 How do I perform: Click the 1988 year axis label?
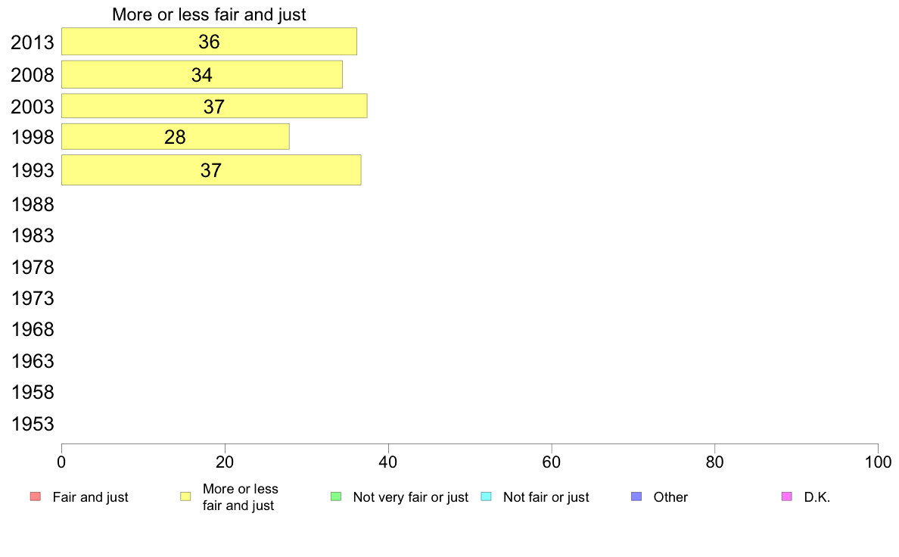click(x=33, y=205)
